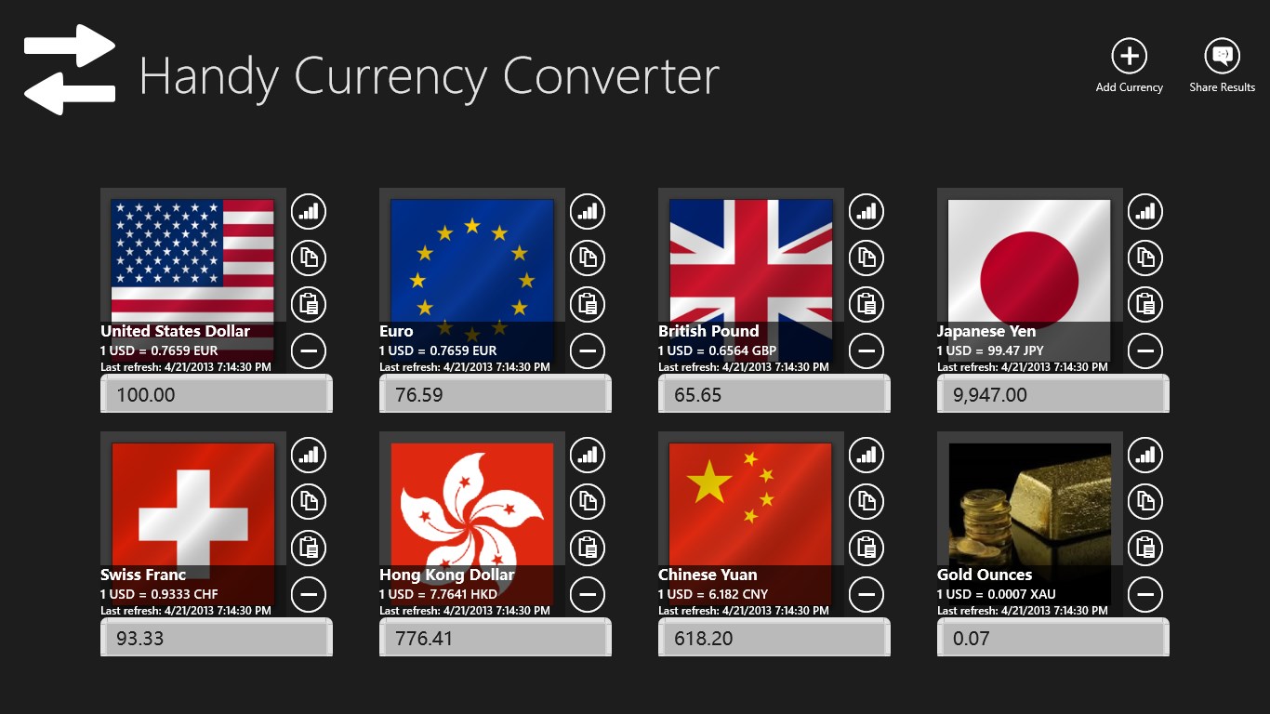This screenshot has width=1270, height=714.
Task: Open the Swiss Franc chart icon
Action: (309, 456)
